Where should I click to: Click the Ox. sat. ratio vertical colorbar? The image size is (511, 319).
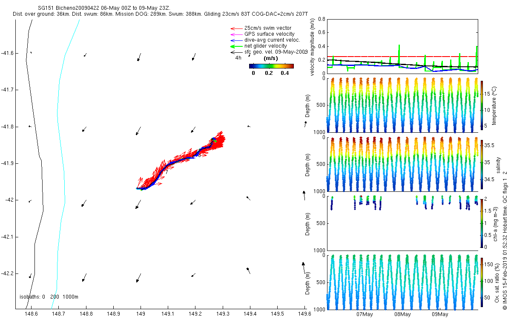482,282
